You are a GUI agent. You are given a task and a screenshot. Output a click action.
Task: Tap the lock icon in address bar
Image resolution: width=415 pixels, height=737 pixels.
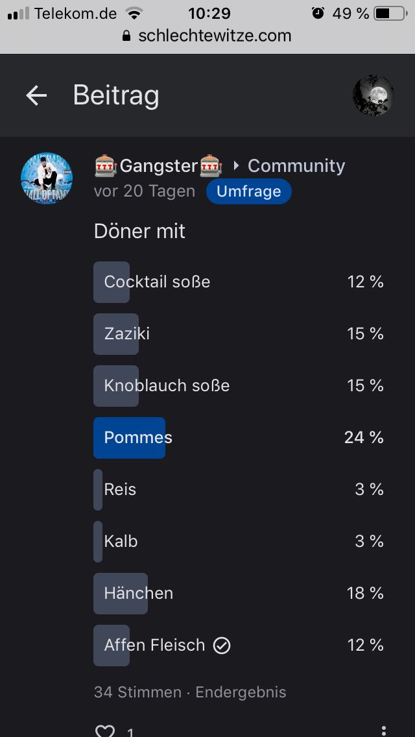[x=126, y=36]
